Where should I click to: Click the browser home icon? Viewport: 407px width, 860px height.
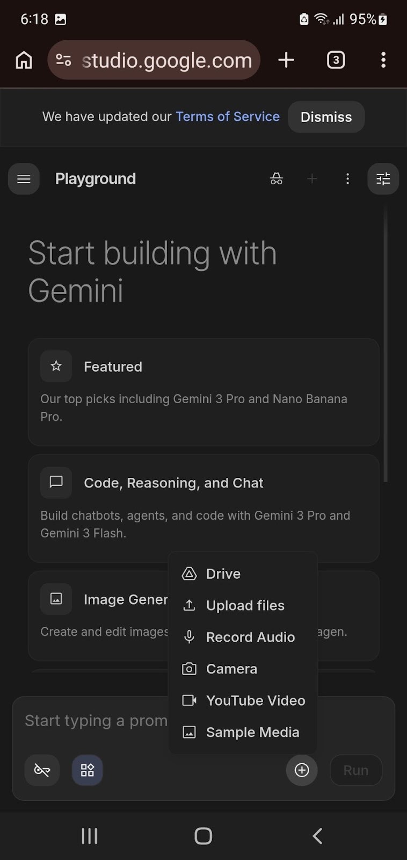click(24, 60)
